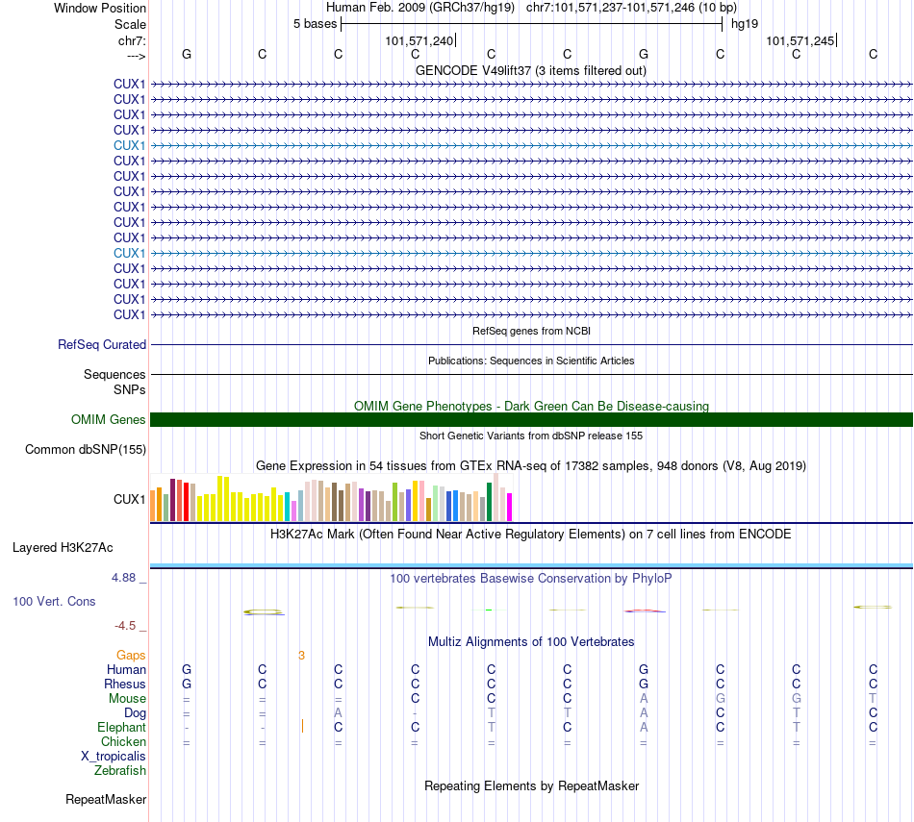Select the Zebrafish alignment row label
The height and width of the screenshot is (822, 914).
(120, 770)
